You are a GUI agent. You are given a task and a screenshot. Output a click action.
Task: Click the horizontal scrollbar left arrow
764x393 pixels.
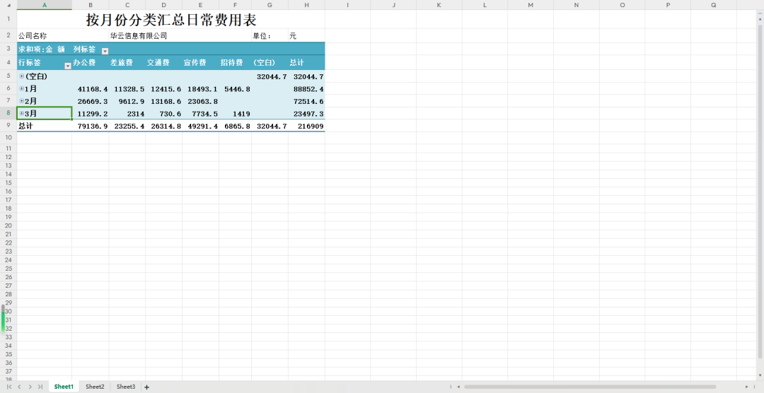457,387
